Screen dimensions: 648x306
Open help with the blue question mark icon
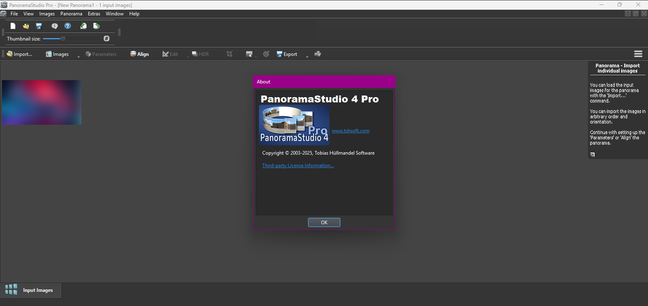[x=68, y=26]
